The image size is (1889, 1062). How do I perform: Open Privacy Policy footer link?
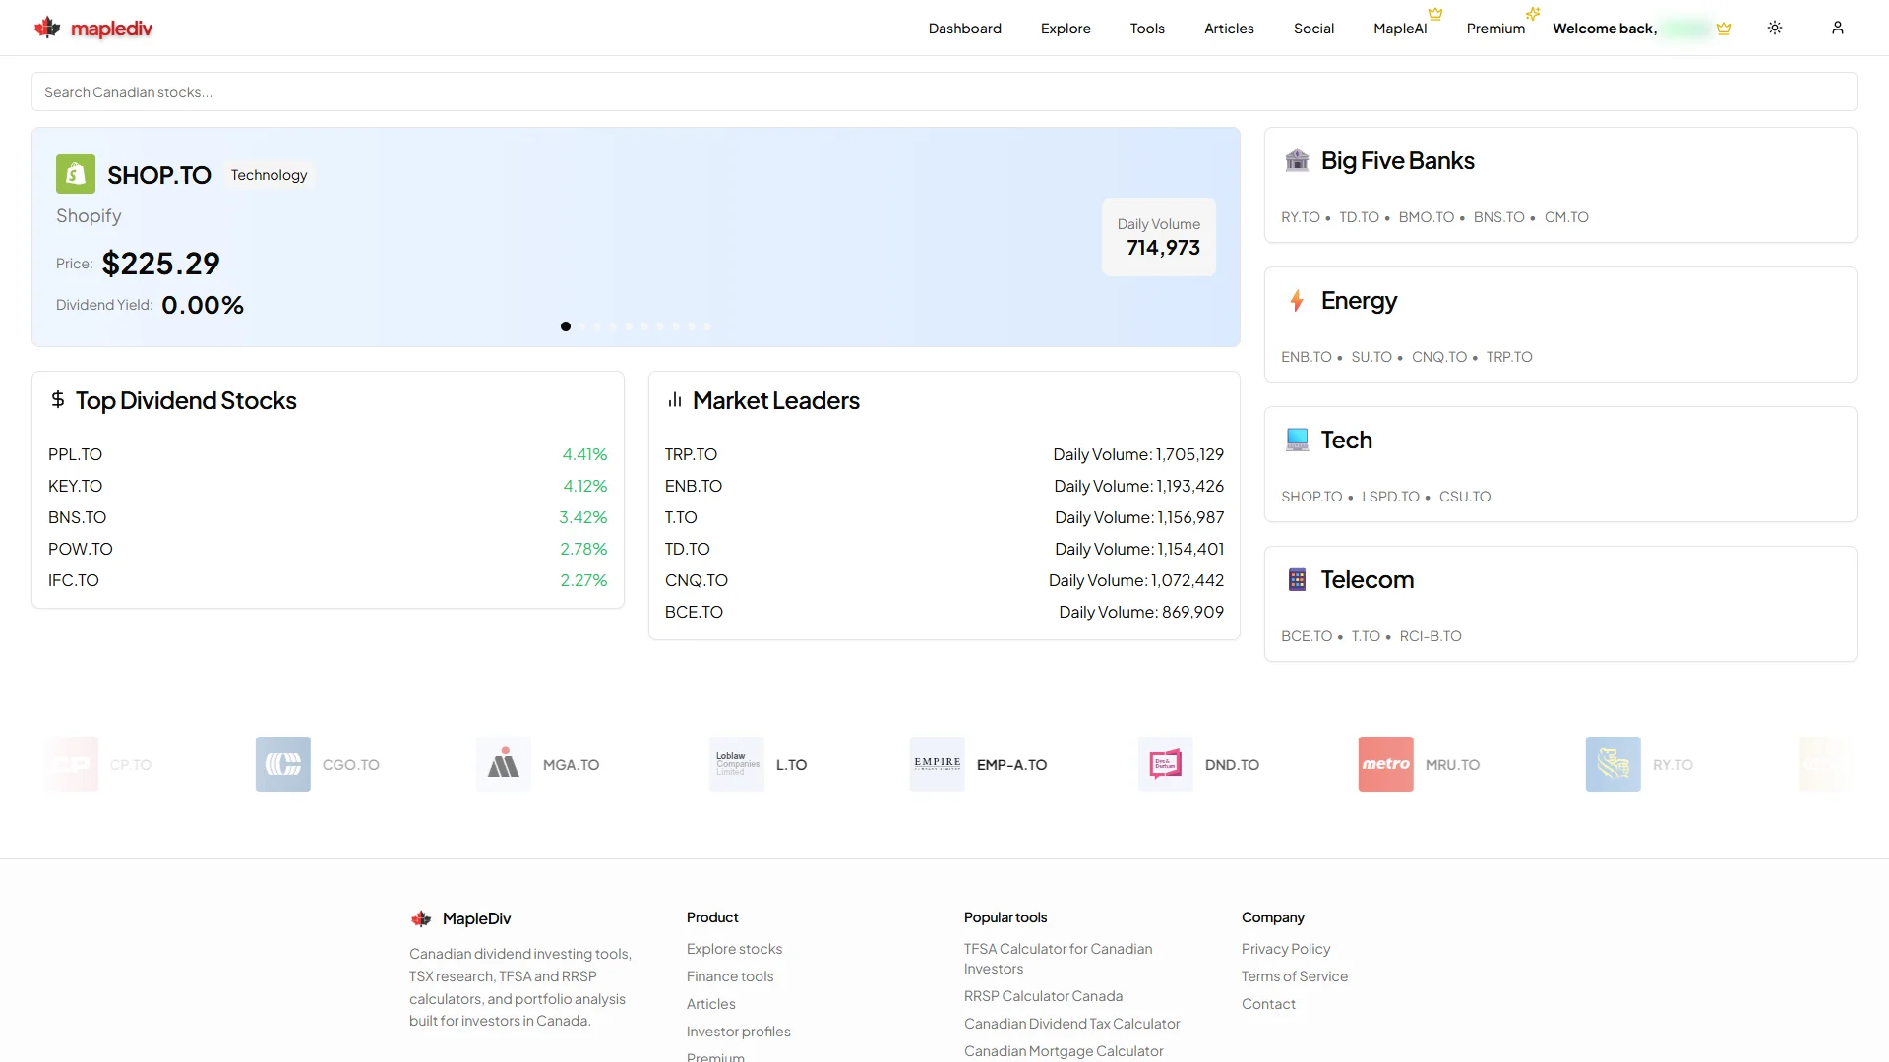click(x=1285, y=949)
